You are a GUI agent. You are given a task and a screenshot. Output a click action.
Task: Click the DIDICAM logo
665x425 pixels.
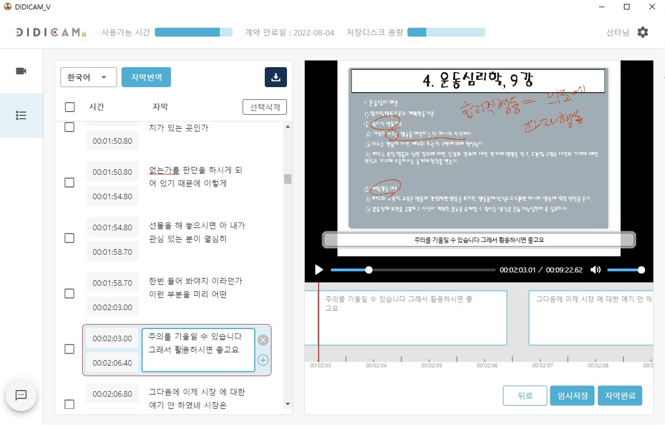click(x=51, y=32)
